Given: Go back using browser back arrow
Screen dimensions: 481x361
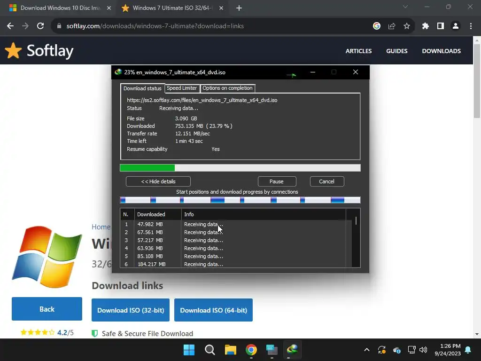Looking at the screenshot, I should (10, 26).
